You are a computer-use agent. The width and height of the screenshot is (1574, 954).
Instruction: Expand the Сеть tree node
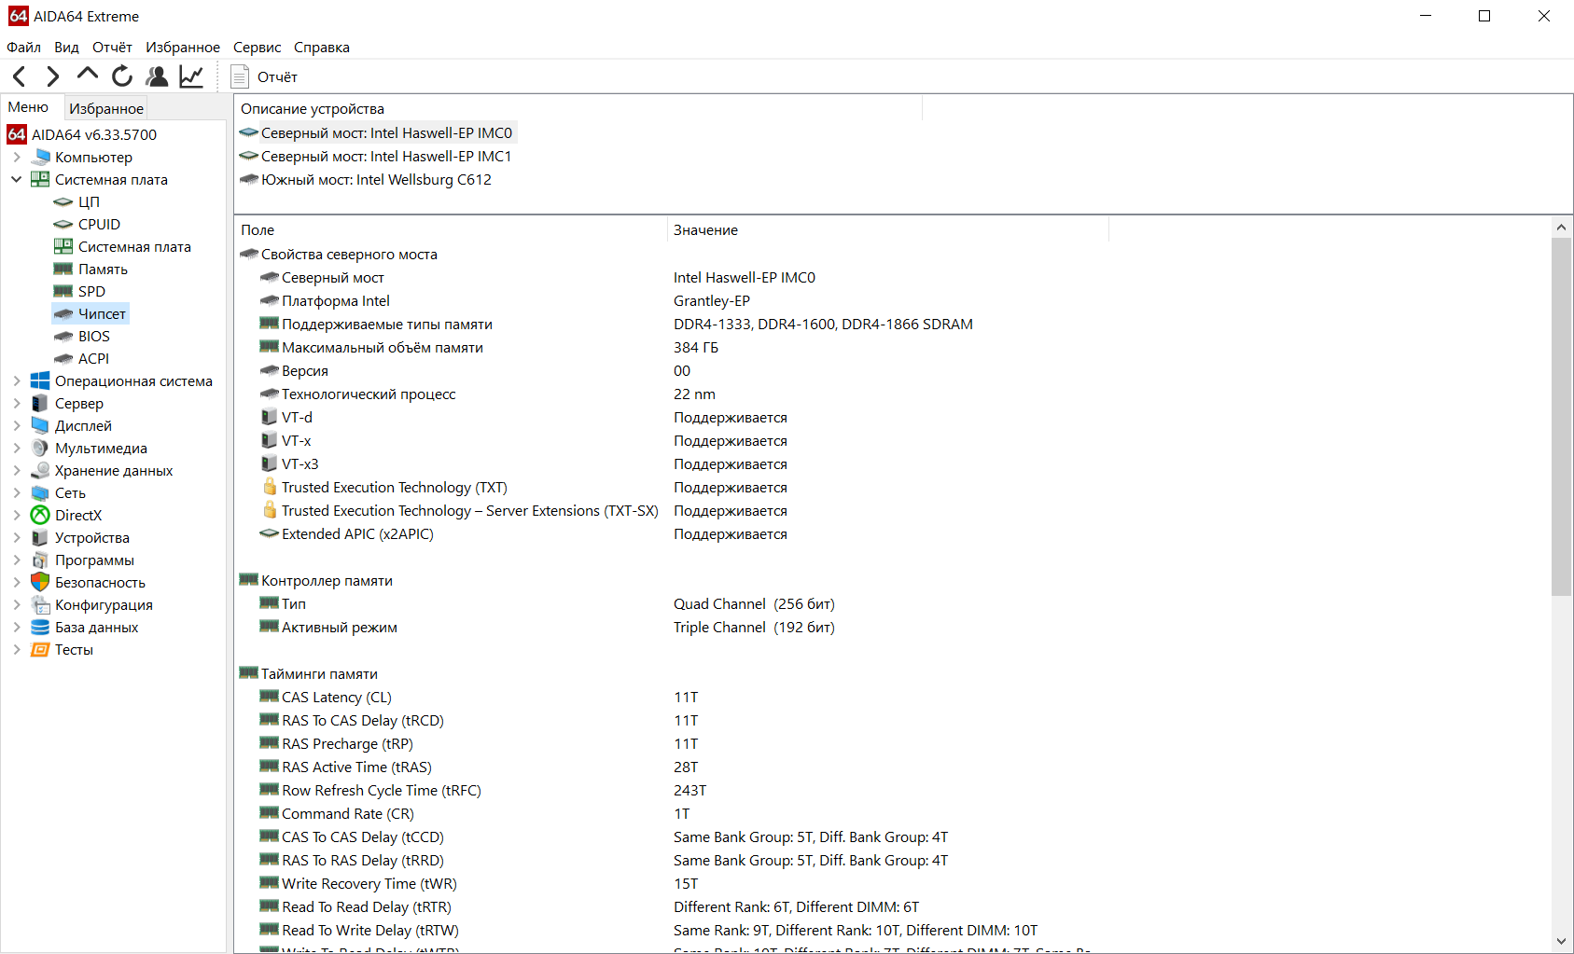tap(17, 493)
